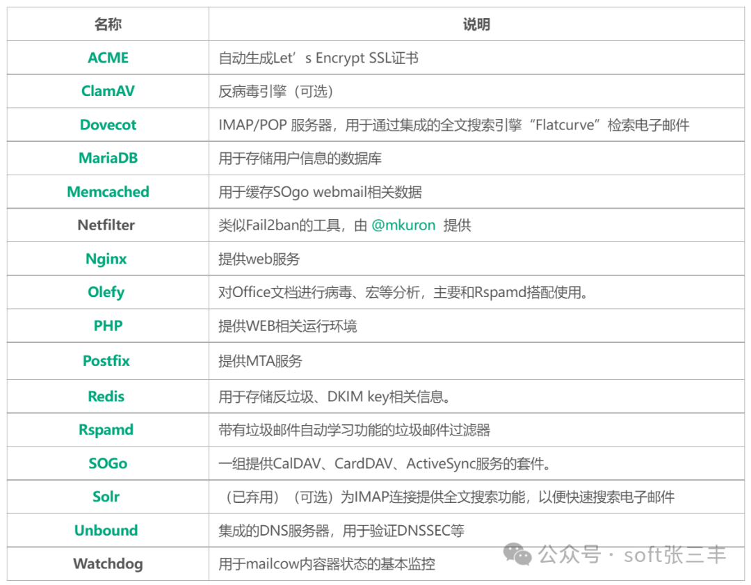This screenshot has height=585, width=751.
Task: Click the text 提供WEB相关运行环境
Action: tap(288, 326)
